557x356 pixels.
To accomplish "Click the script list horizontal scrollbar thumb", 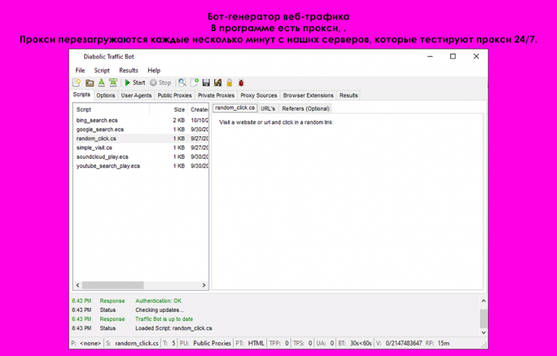I will [113, 285].
